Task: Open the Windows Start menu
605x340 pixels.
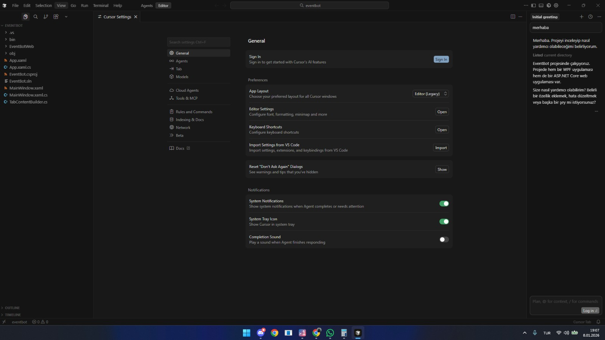Action: [247, 333]
